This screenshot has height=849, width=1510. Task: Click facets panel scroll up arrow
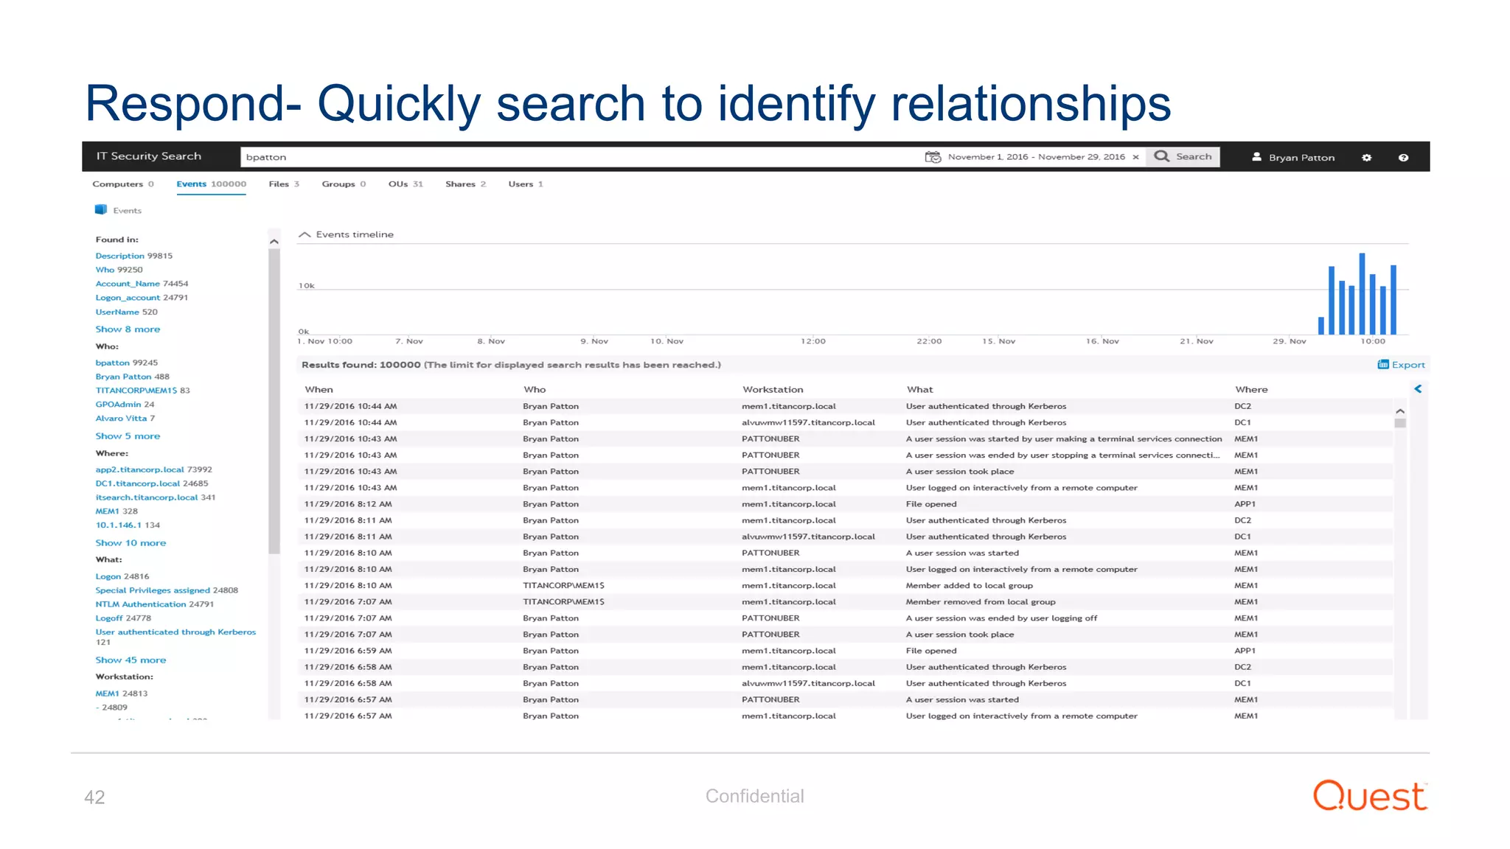[274, 242]
